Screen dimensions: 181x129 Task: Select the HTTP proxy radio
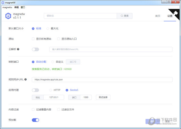[51, 90]
